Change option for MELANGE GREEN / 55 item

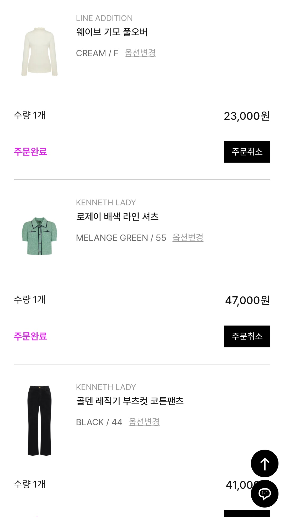(x=188, y=237)
